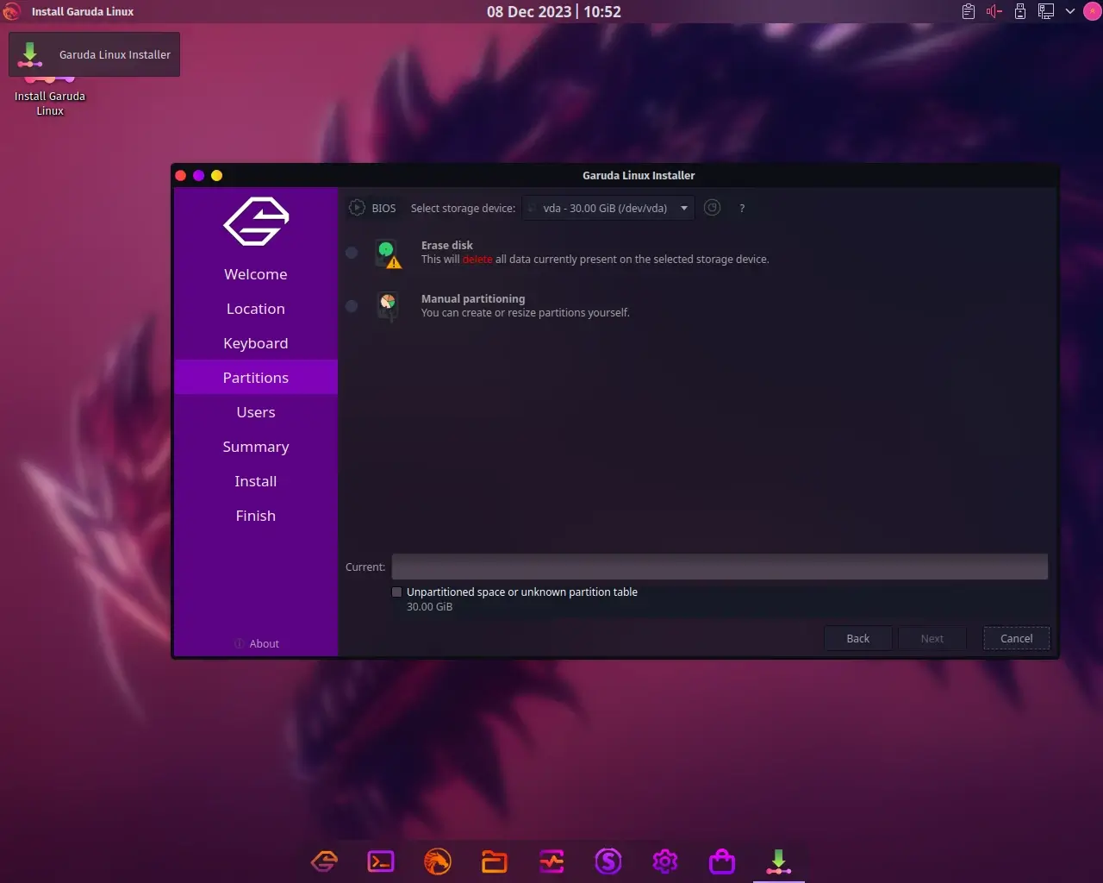This screenshot has width=1103, height=883.
Task: Click the BIOS firmware icon
Action: click(x=357, y=208)
